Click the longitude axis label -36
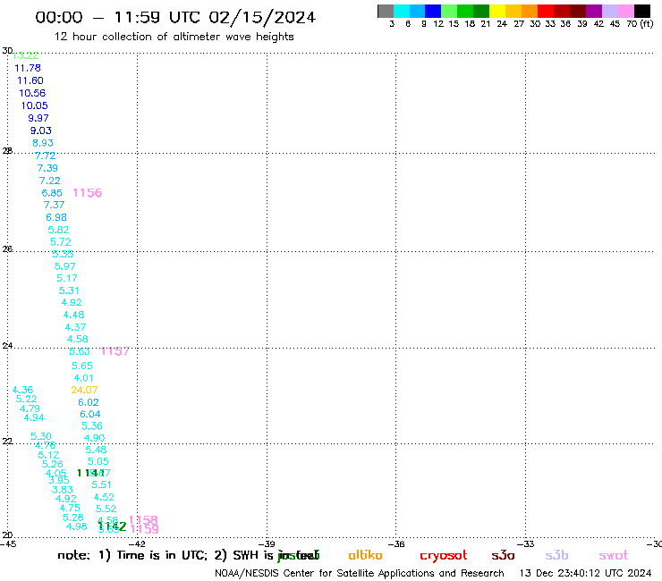This screenshot has height=581, width=662. click(396, 544)
